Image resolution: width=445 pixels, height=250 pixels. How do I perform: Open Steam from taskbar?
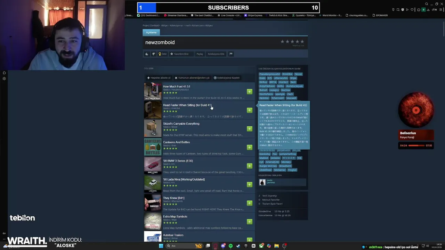click(x=238, y=246)
